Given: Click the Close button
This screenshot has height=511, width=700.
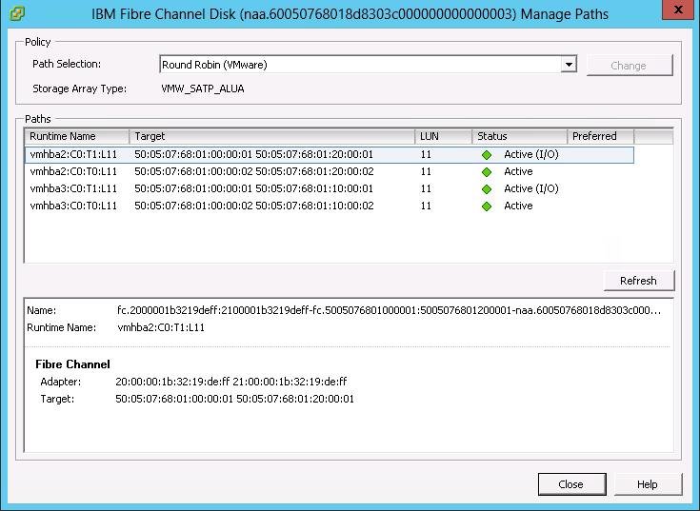Looking at the screenshot, I should tap(571, 484).
